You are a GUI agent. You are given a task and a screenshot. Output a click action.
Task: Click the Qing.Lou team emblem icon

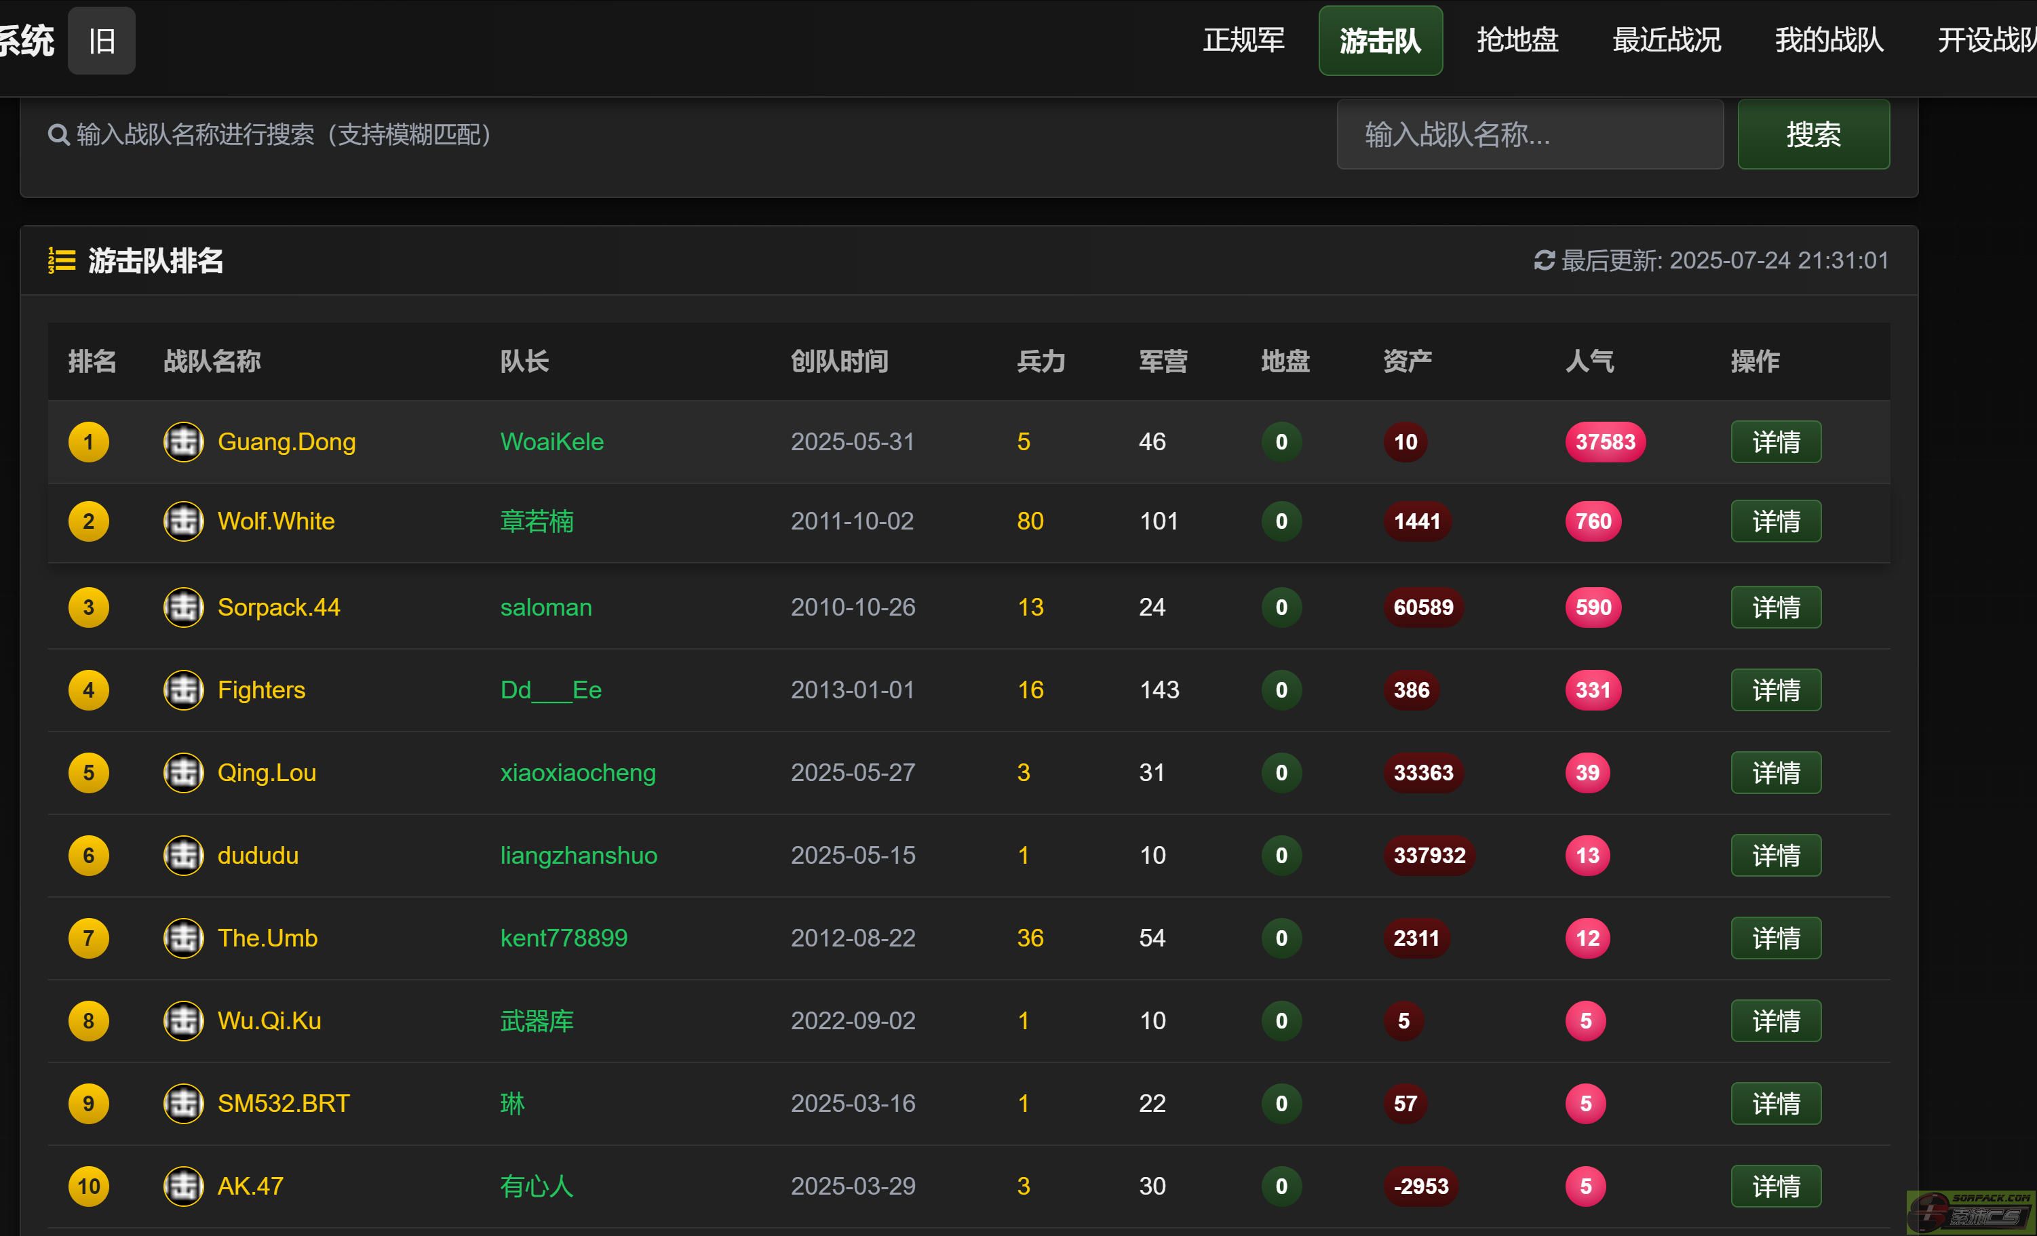tap(184, 772)
